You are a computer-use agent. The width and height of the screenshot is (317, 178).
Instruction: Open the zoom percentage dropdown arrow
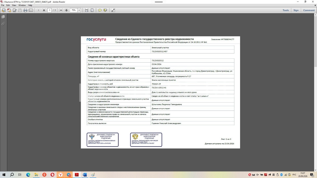(79, 10)
